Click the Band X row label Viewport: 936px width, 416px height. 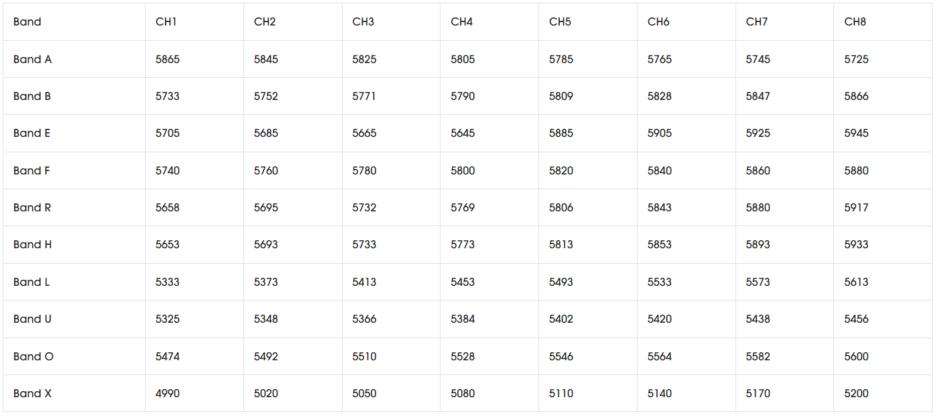[32, 393]
